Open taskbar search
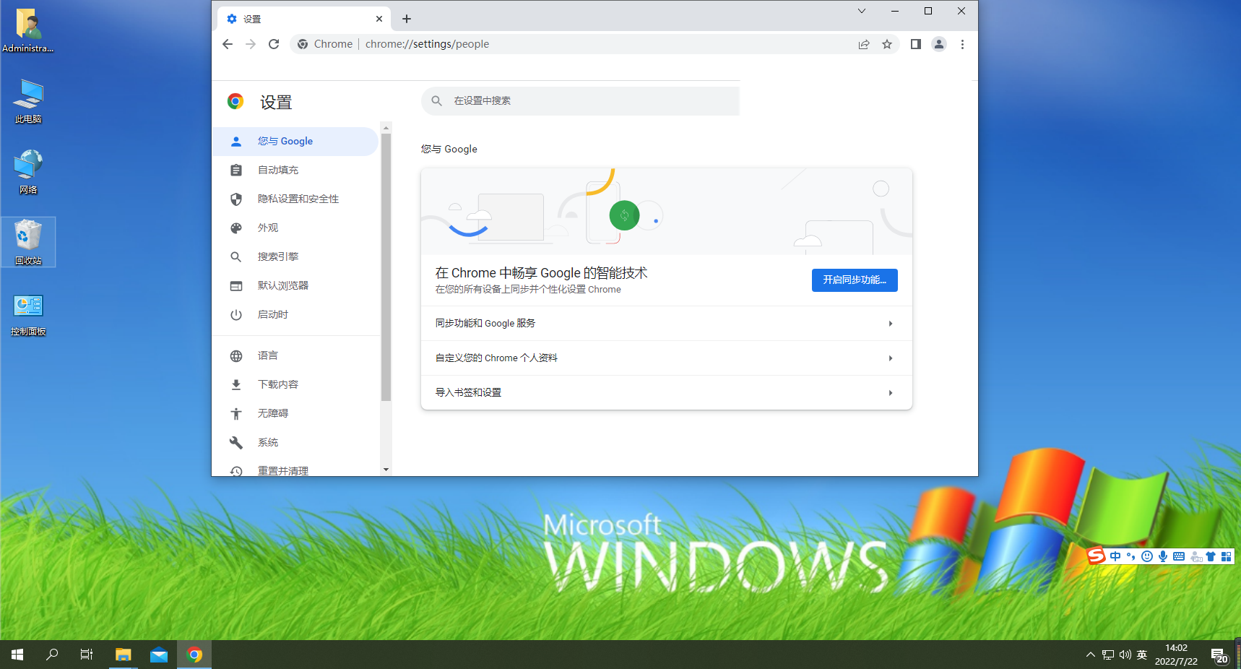Viewport: 1241px width, 669px height. [52, 655]
